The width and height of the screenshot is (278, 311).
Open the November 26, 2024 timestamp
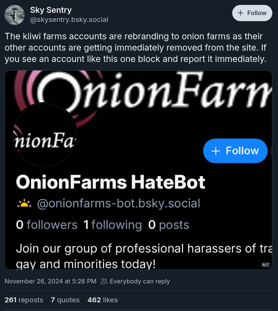[50, 281]
